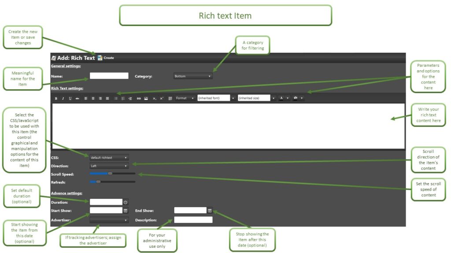Insert a bulleted list
451x253 pixels.
point(116,98)
